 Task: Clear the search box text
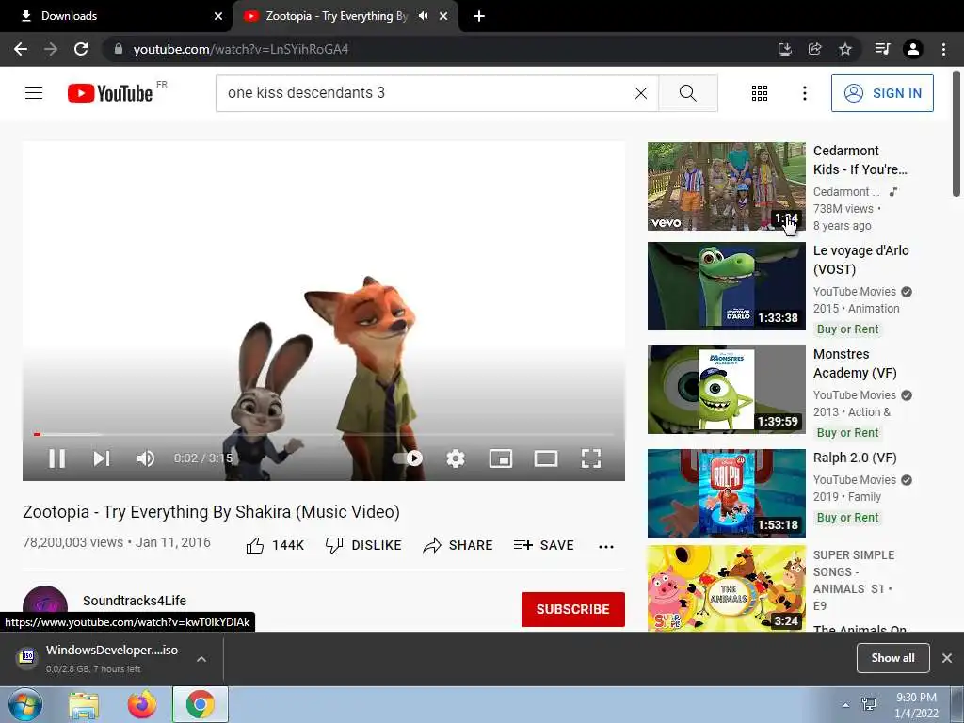point(640,93)
